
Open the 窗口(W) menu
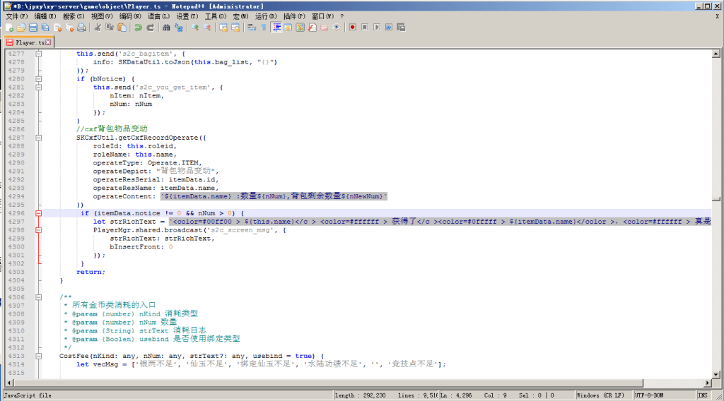coord(322,16)
